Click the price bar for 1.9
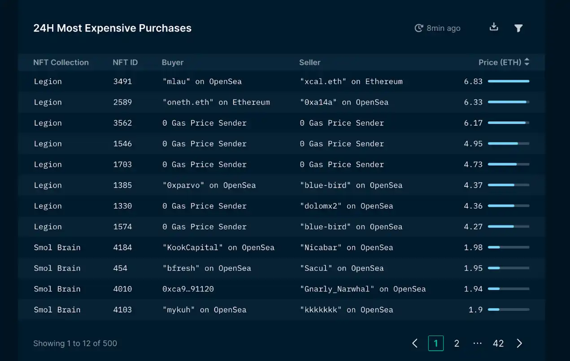The height and width of the screenshot is (361, 570). [509, 309]
